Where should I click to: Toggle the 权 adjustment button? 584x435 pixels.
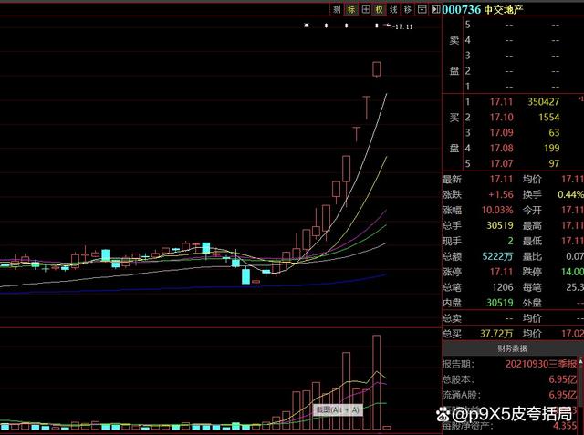(380, 9)
